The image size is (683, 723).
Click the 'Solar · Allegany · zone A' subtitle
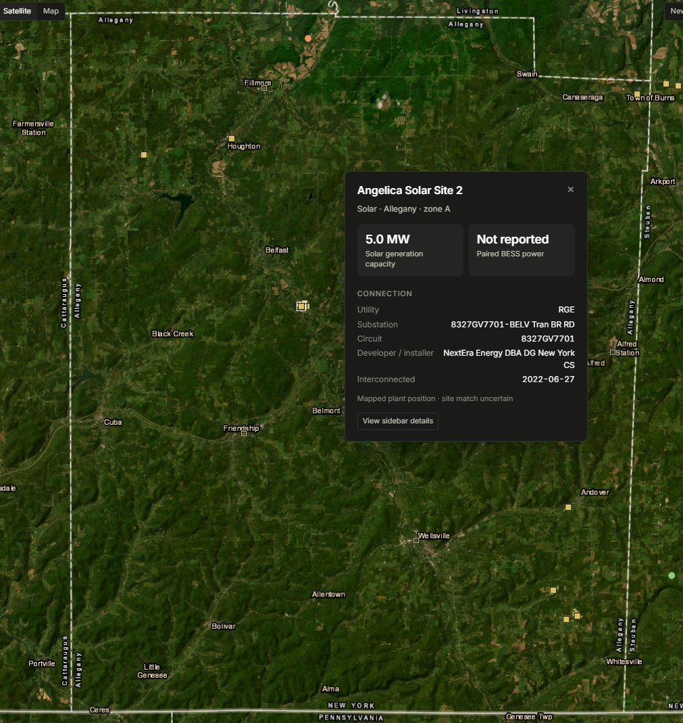(x=404, y=210)
